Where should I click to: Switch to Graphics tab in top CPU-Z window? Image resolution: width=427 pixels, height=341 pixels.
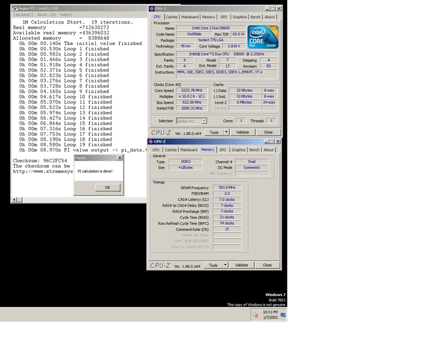pos(240,17)
